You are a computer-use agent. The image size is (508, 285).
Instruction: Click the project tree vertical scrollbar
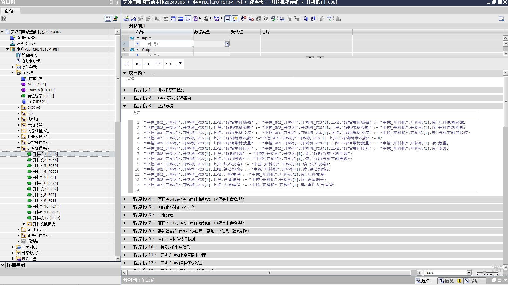coord(117,78)
